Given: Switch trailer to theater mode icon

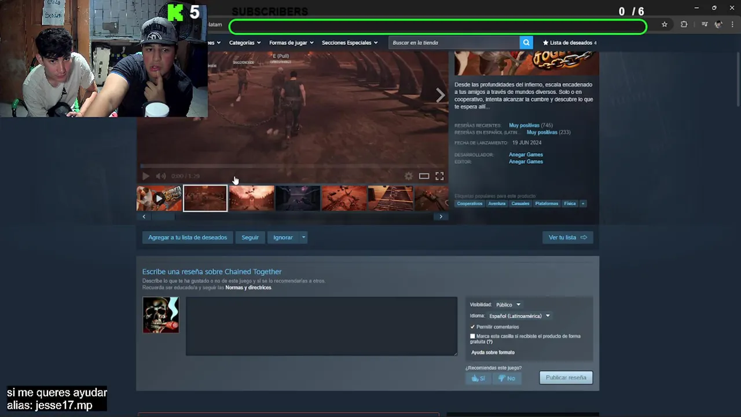Looking at the screenshot, I should tap(424, 176).
